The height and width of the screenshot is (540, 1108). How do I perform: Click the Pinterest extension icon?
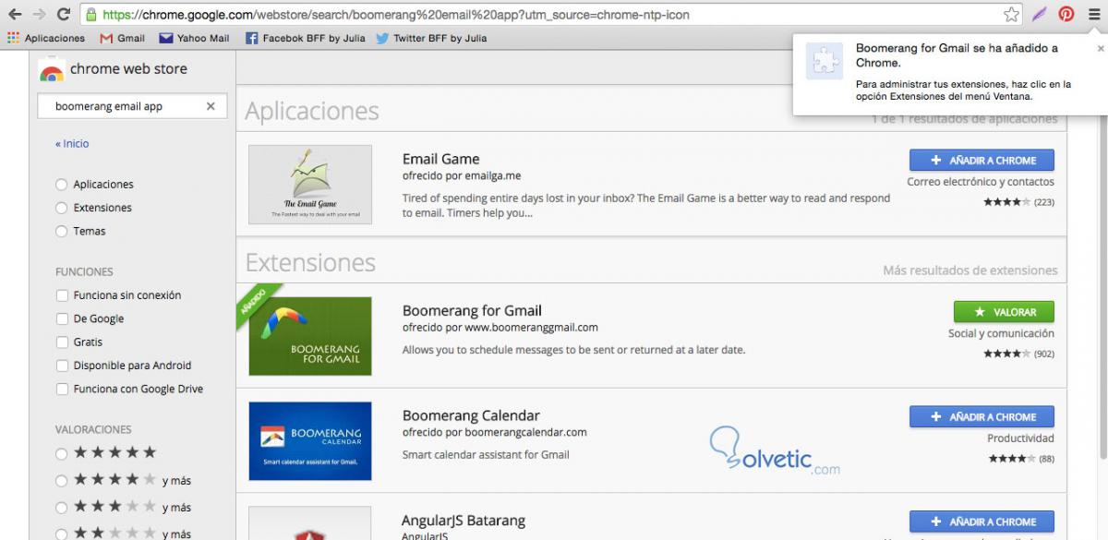coord(1066,15)
